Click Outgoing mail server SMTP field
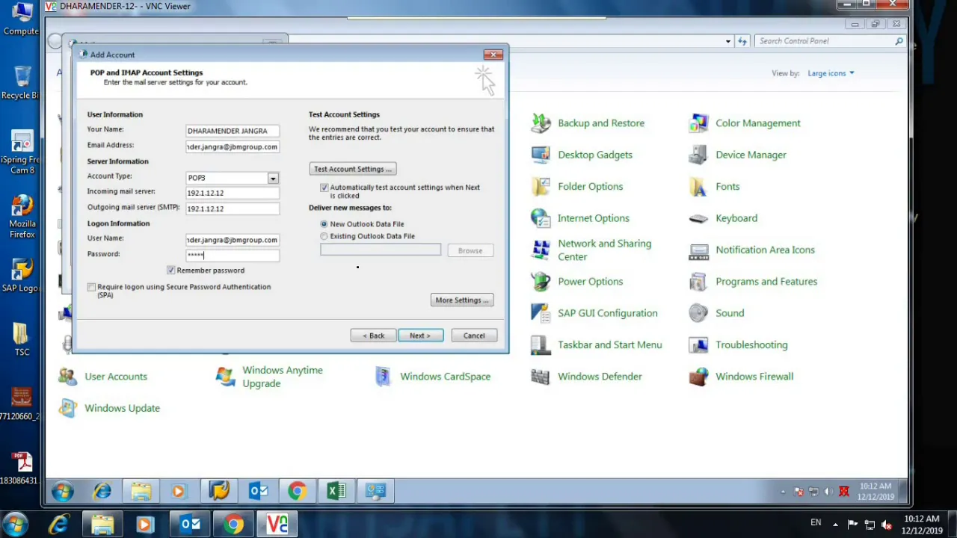 point(233,208)
